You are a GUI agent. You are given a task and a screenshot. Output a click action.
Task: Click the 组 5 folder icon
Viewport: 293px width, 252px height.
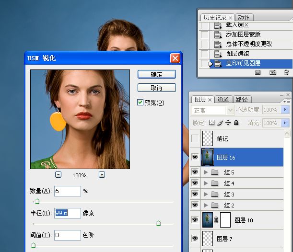pos(215,172)
